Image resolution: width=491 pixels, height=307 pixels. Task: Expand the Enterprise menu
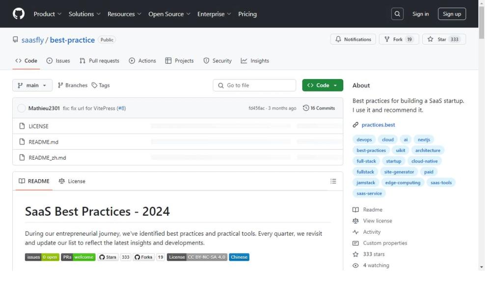click(x=214, y=14)
